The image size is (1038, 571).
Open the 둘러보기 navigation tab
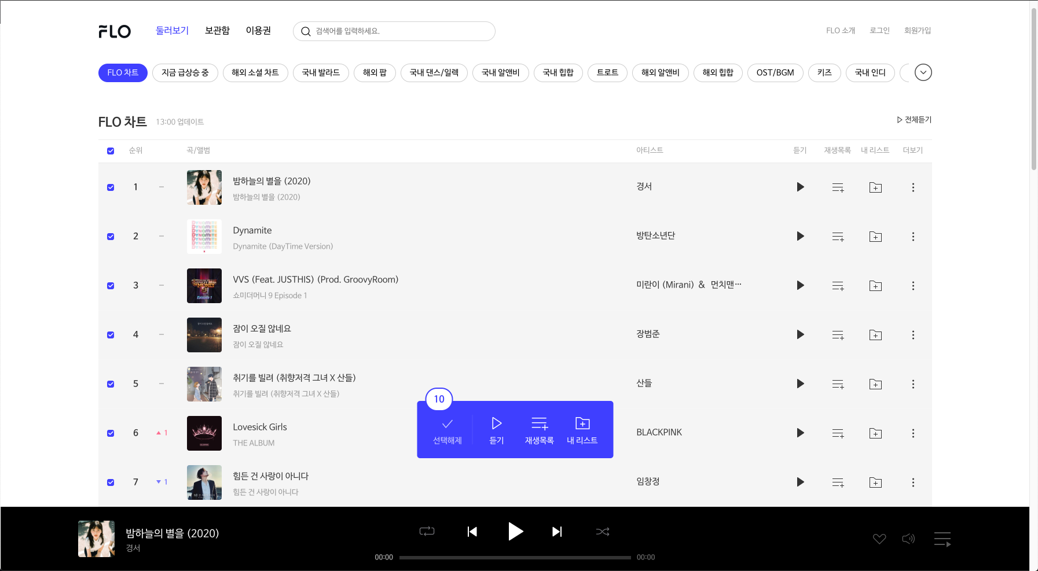tap(173, 31)
